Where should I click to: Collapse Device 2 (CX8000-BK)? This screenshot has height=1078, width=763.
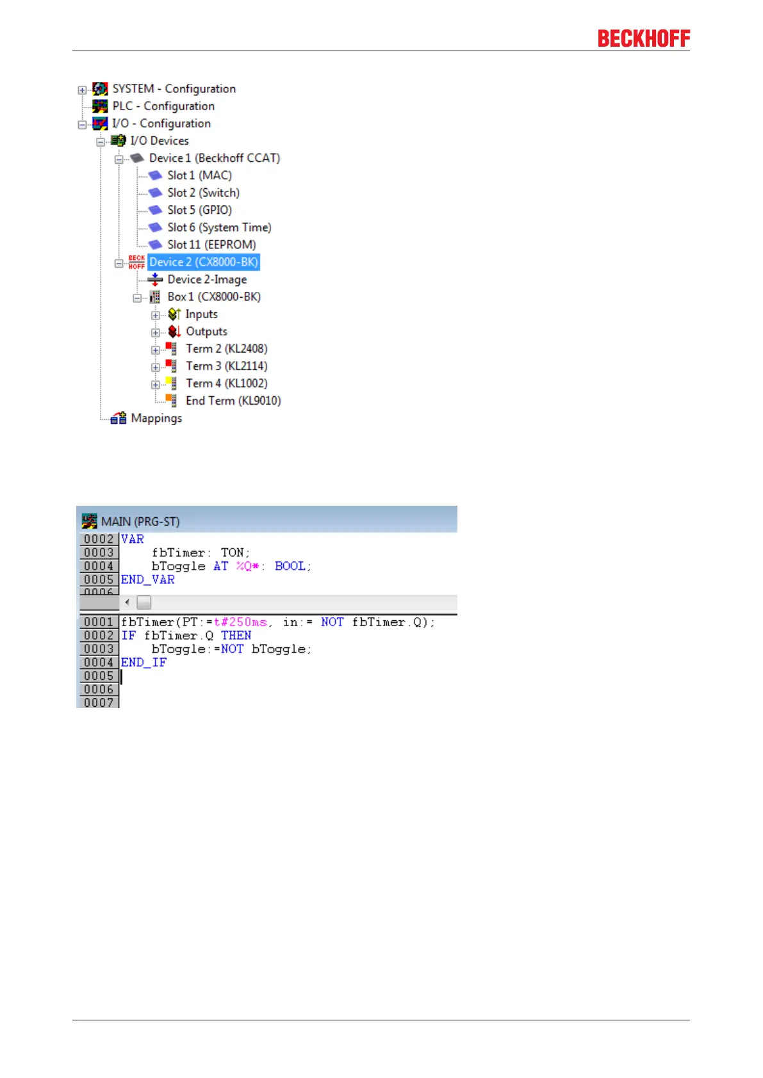point(119,263)
